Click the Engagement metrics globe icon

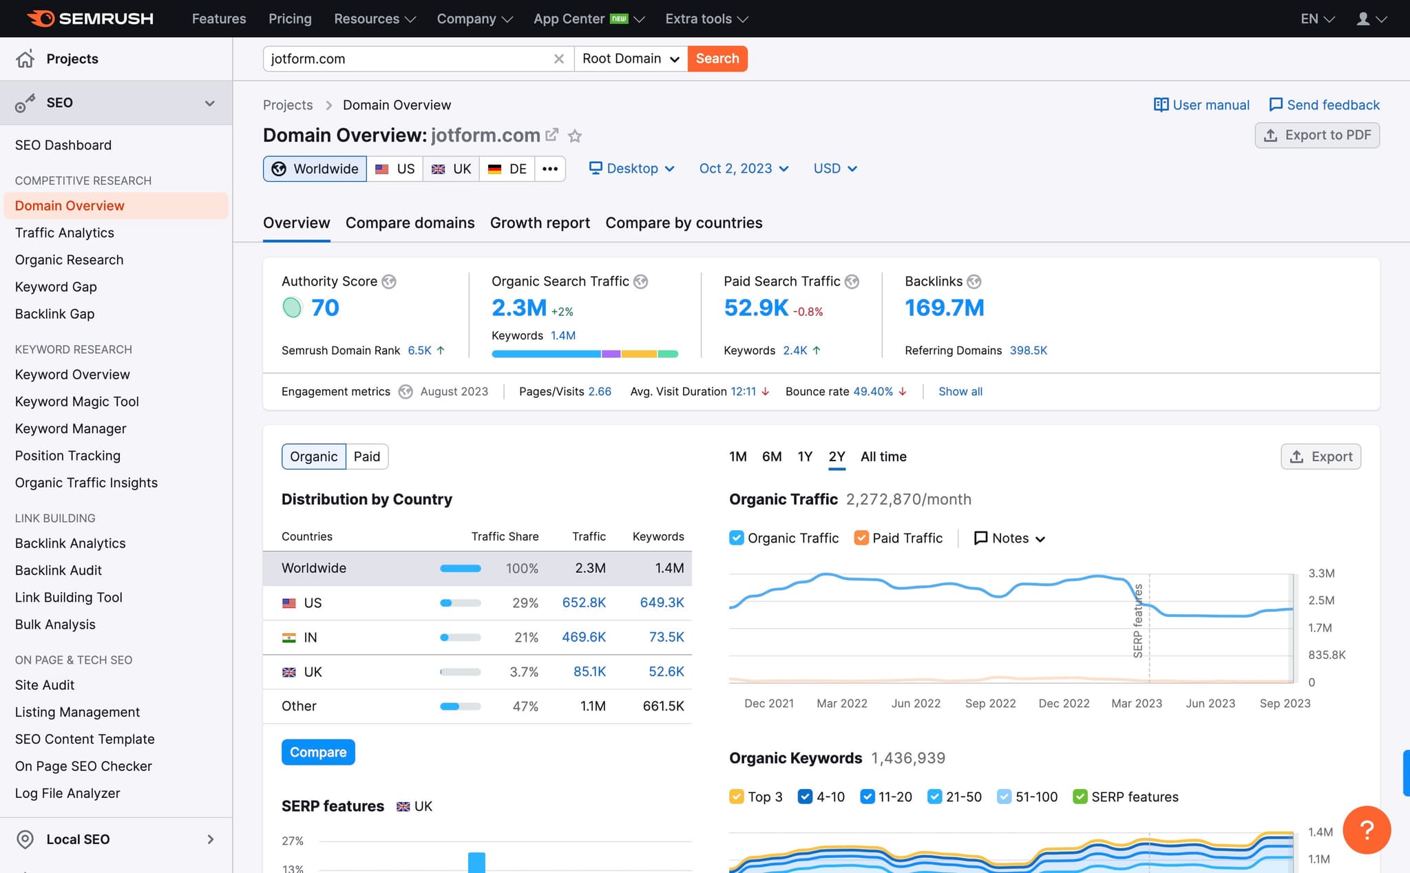[406, 392]
